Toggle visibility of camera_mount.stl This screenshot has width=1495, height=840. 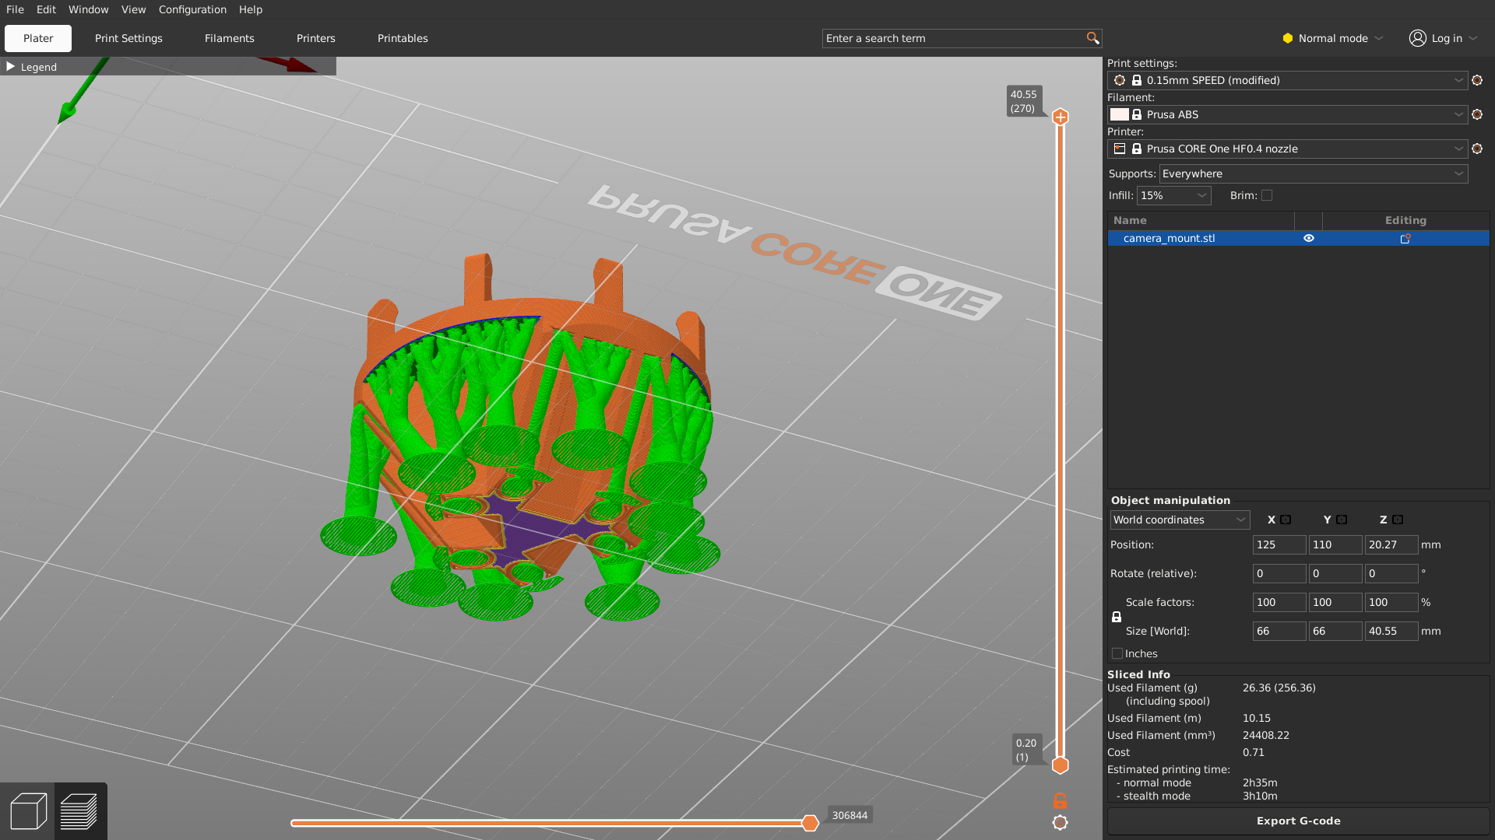(x=1309, y=239)
